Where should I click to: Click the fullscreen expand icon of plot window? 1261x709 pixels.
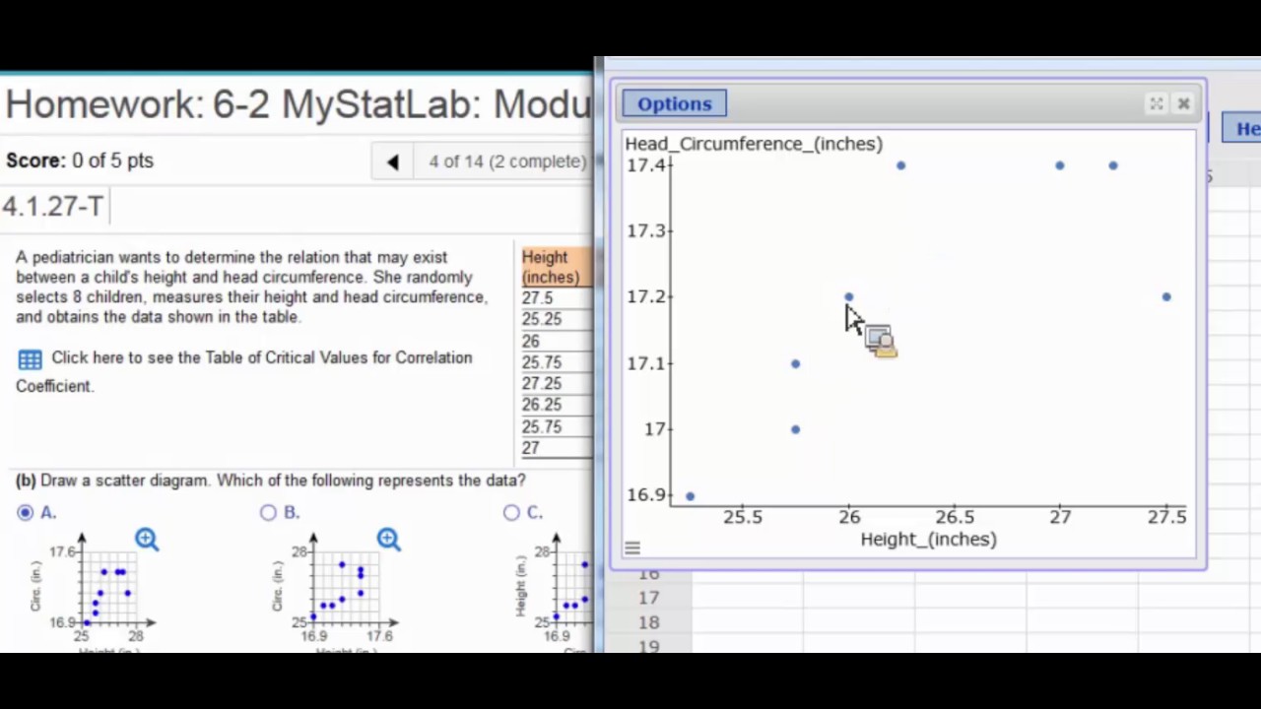coord(1156,103)
